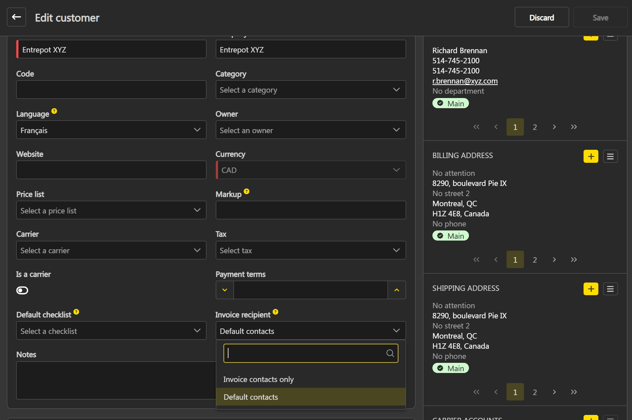The width and height of the screenshot is (632, 420).
Task: Open the Category dropdown
Action: click(311, 90)
